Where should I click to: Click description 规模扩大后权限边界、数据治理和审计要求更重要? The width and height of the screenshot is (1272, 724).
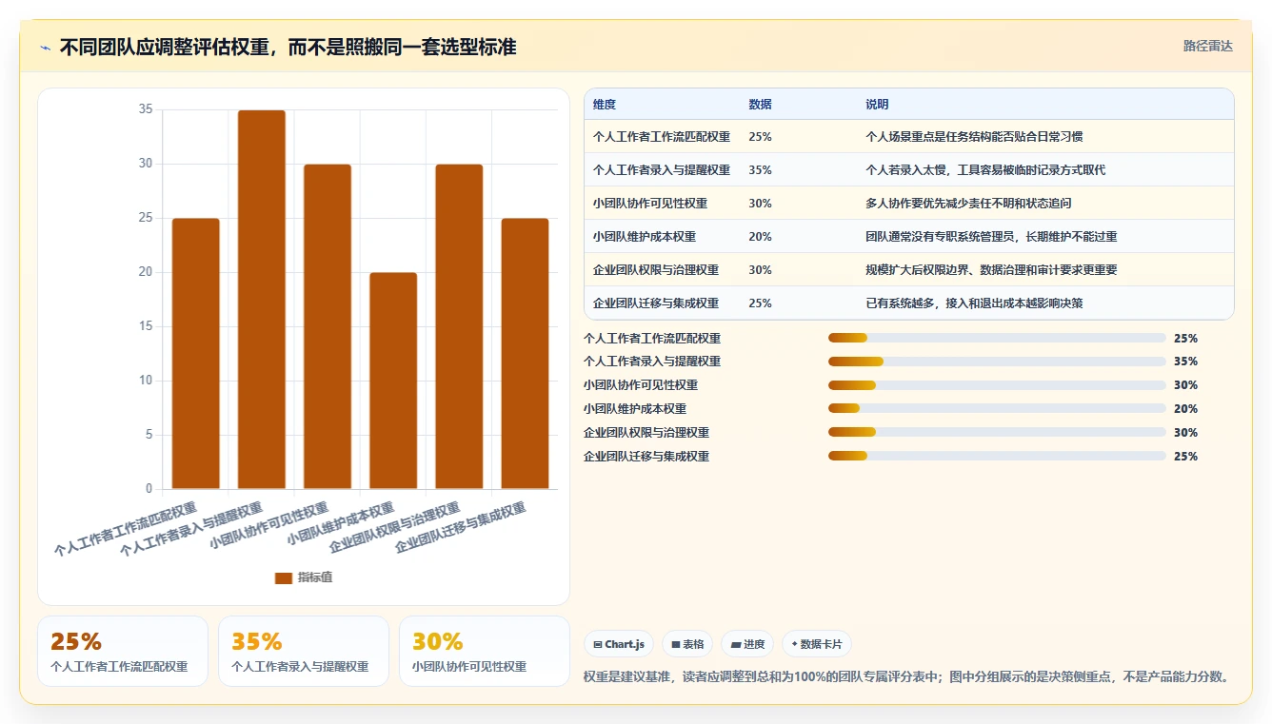pos(991,270)
